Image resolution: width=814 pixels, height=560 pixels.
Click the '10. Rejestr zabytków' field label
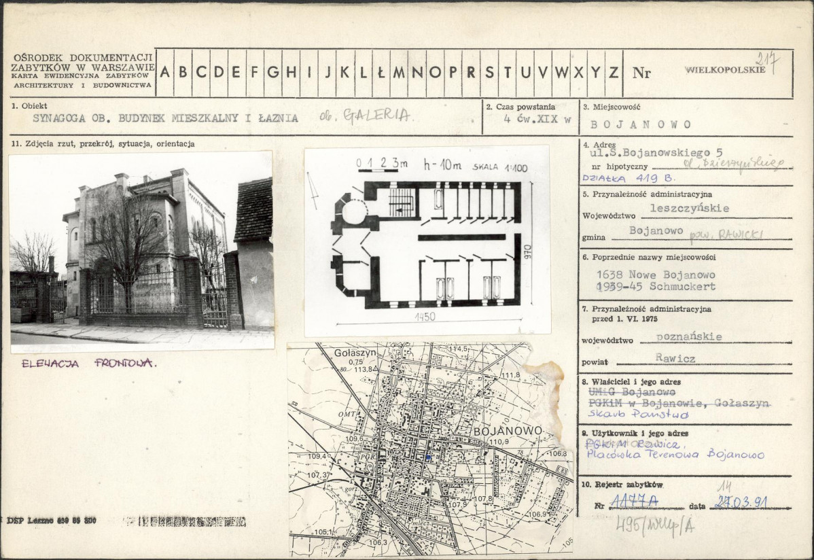(x=622, y=484)
